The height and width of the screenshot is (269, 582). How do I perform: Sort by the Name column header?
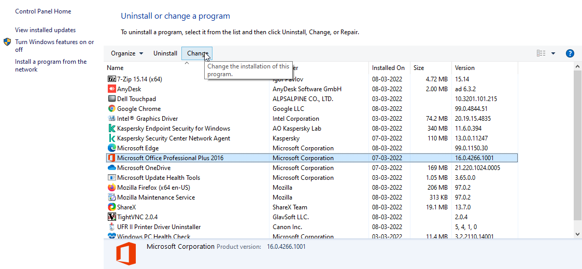coord(115,68)
